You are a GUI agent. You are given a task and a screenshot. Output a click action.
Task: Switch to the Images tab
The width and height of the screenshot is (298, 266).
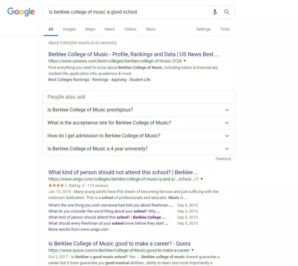click(x=69, y=29)
